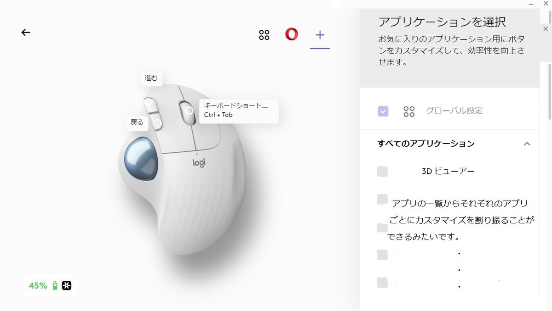Edit the キーボードショート Ctrl + Tab assignment
The height and width of the screenshot is (311, 552).
[239, 111]
